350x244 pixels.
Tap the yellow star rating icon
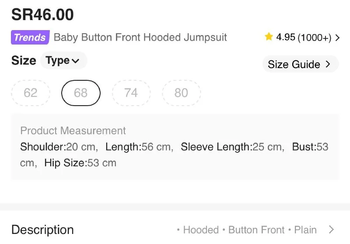point(269,37)
